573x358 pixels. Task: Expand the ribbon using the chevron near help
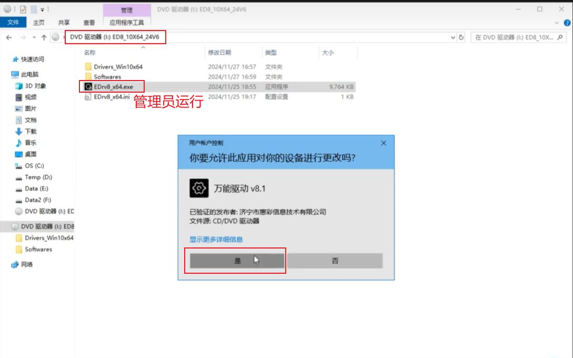click(557, 23)
